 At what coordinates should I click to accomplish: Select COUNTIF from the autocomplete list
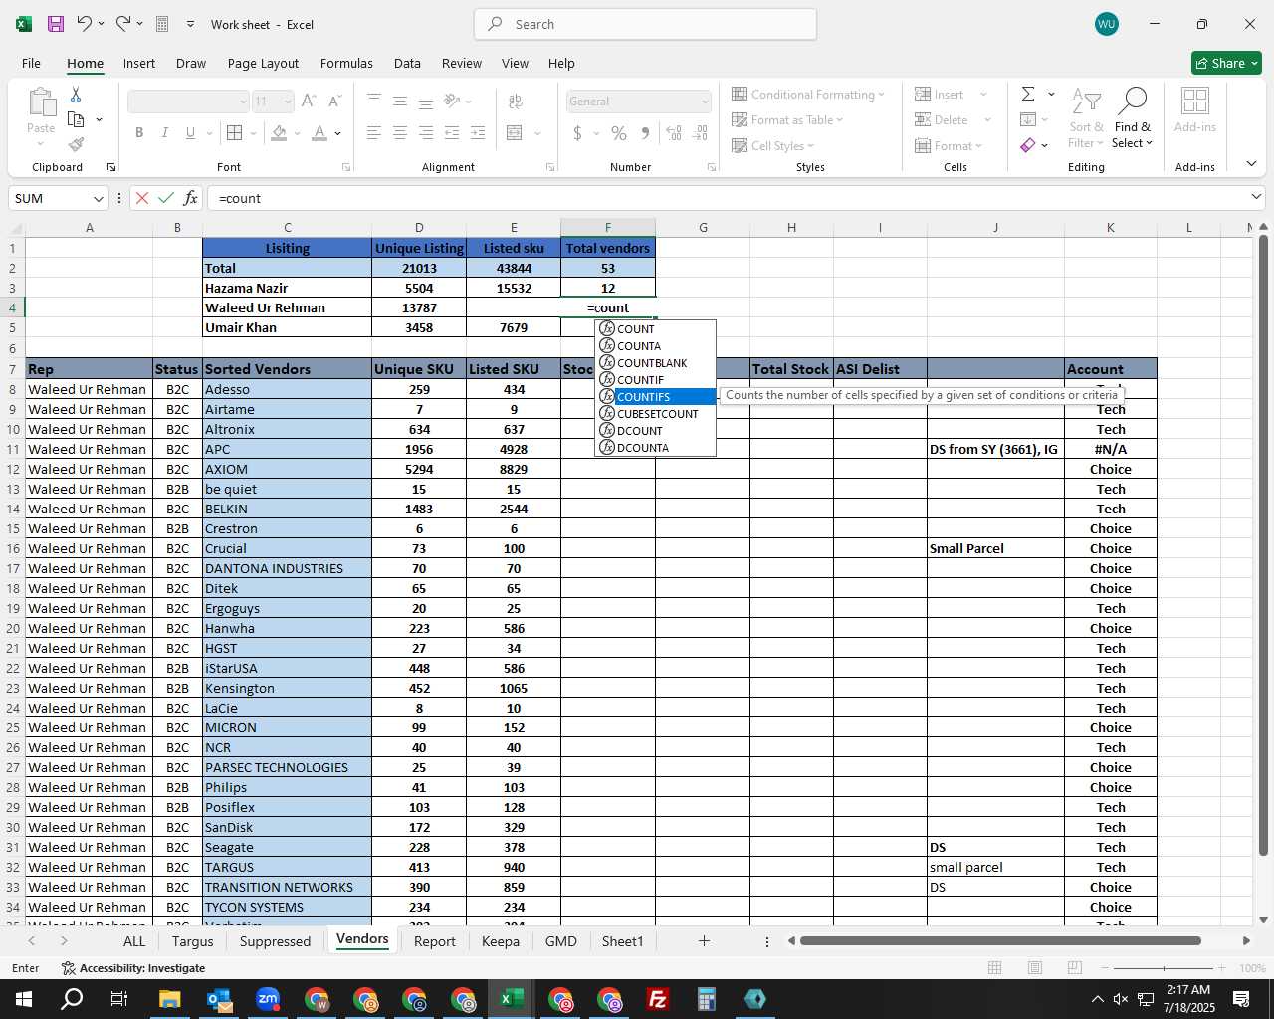pos(656,380)
